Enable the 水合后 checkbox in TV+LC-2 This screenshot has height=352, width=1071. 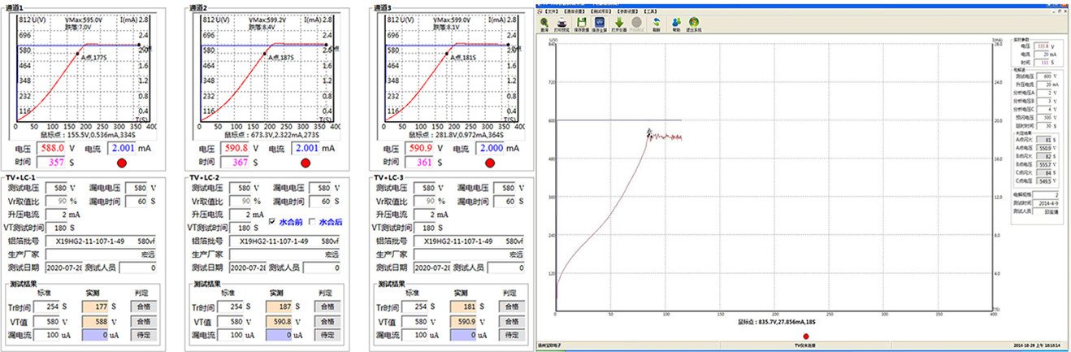[x=312, y=222]
